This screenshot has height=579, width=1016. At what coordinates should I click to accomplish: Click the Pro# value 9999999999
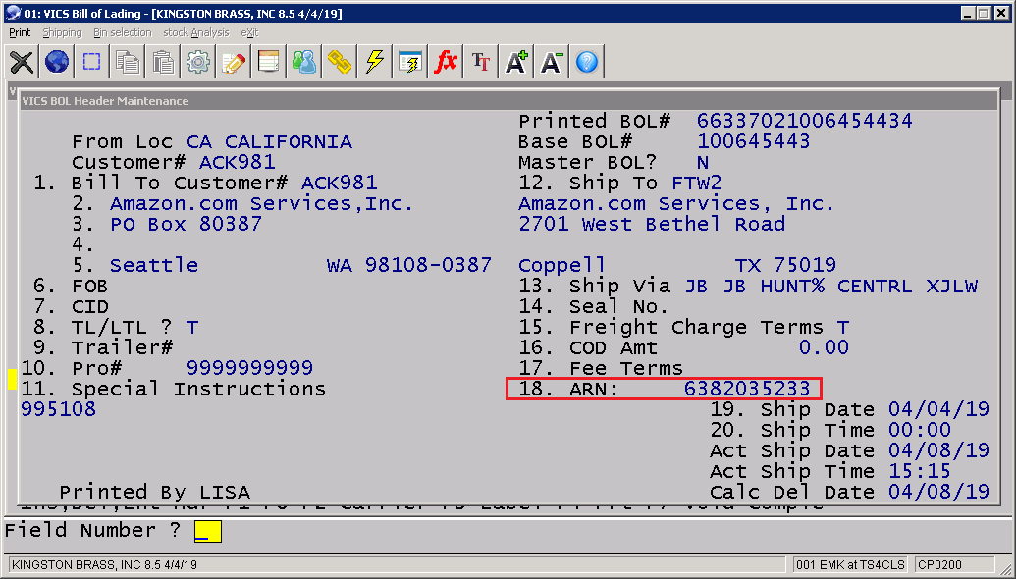pyautogui.click(x=249, y=368)
